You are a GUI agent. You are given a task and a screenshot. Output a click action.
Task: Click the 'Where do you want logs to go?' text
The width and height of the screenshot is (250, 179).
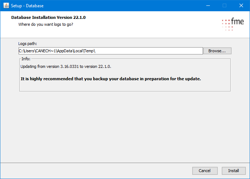[48, 25]
